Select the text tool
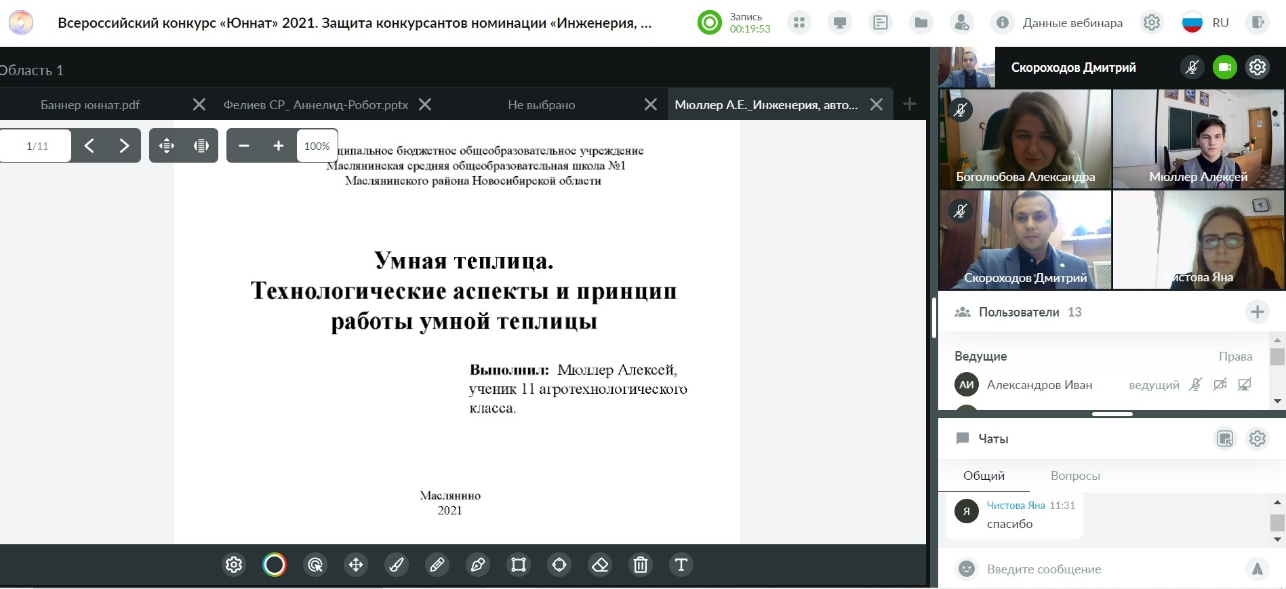 [x=681, y=565]
